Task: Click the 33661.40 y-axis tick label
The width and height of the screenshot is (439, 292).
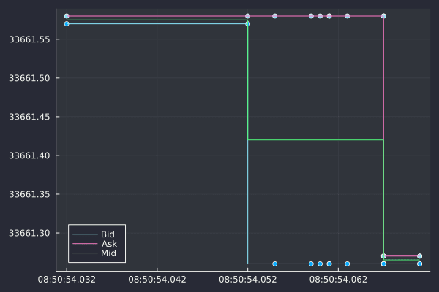Action: 29,155
